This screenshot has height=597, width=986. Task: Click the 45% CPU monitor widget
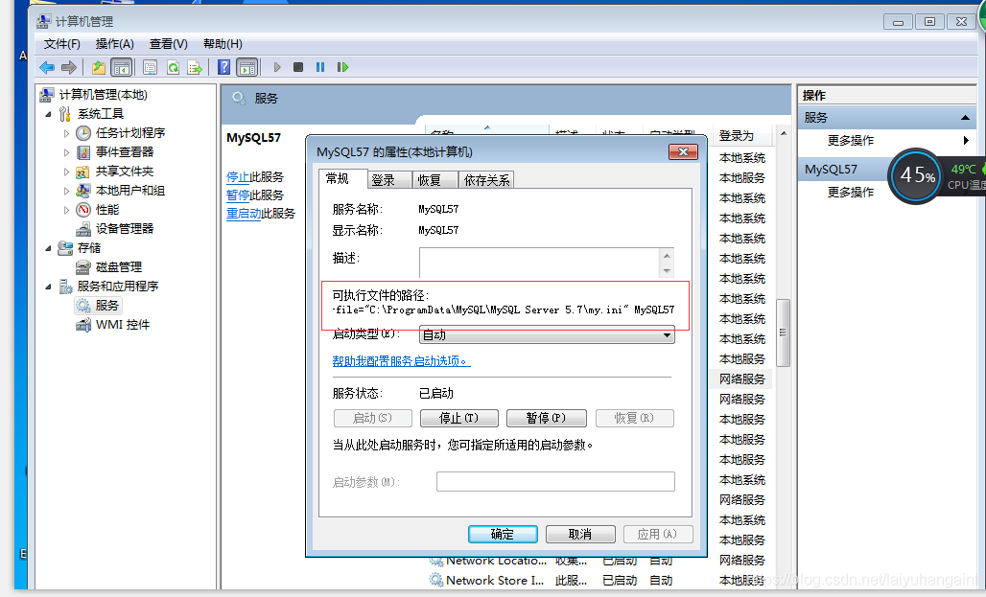[917, 175]
